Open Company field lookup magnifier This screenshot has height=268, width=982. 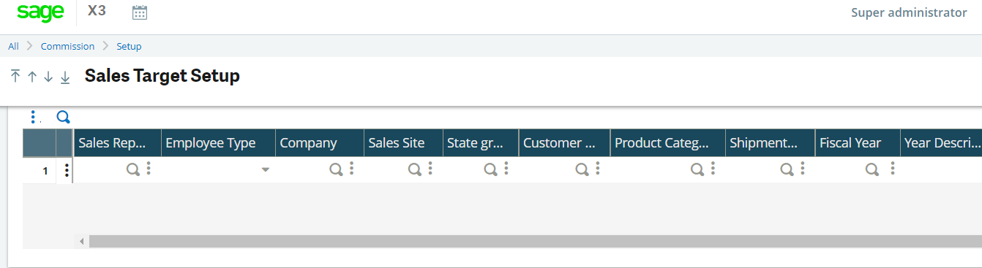(x=336, y=169)
